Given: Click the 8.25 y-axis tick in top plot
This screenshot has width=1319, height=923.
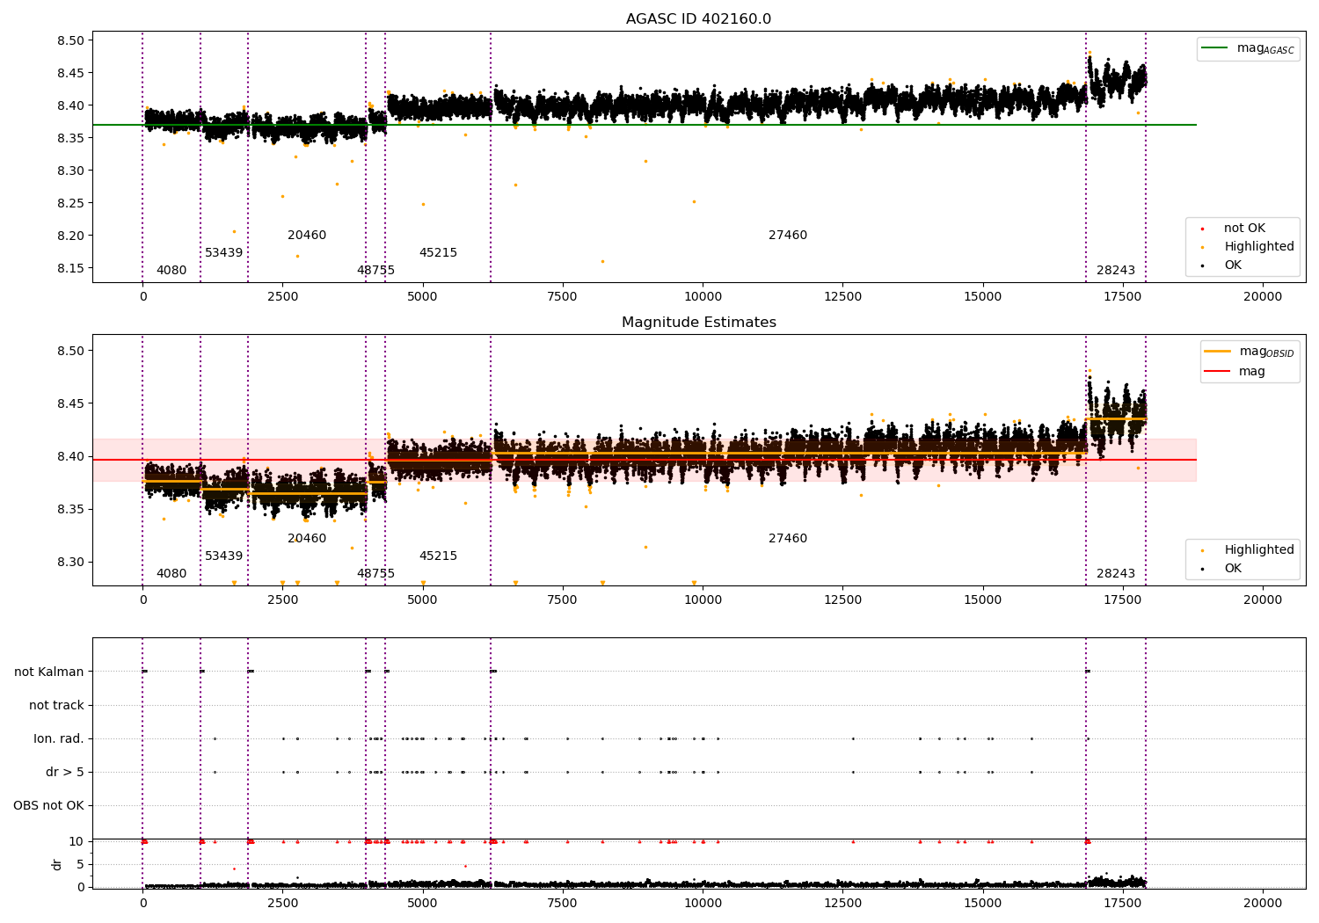Looking at the screenshot, I should (x=71, y=203).
